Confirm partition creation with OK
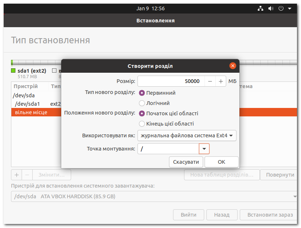Viewport: 301px width, 228px height. tap(221, 162)
